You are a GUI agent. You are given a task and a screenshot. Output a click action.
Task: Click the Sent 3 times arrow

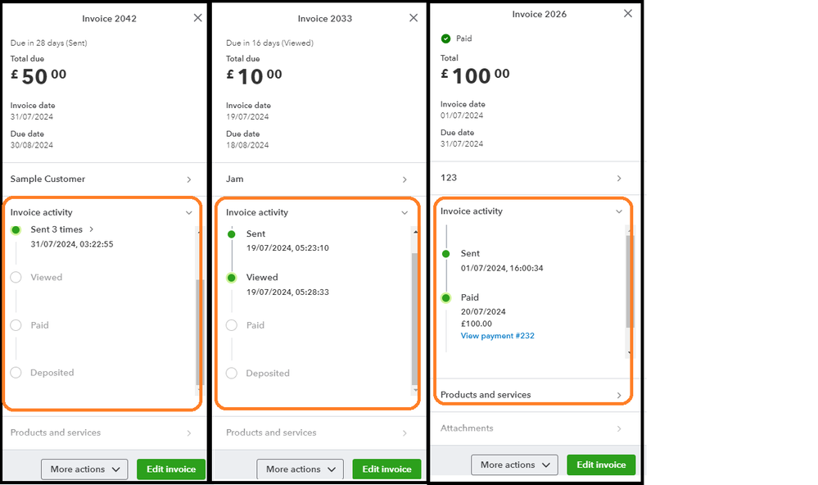(x=91, y=230)
